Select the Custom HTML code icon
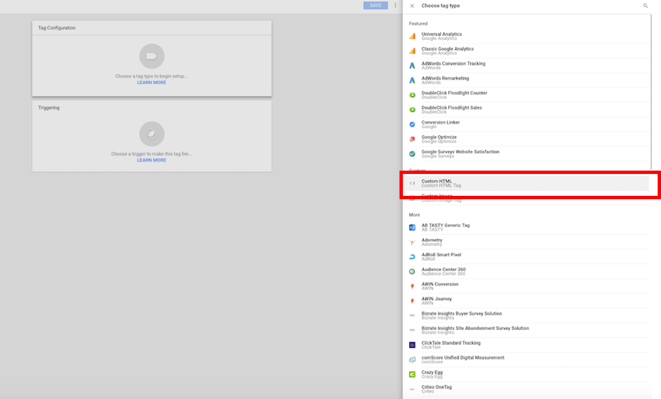 click(x=412, y=184)
